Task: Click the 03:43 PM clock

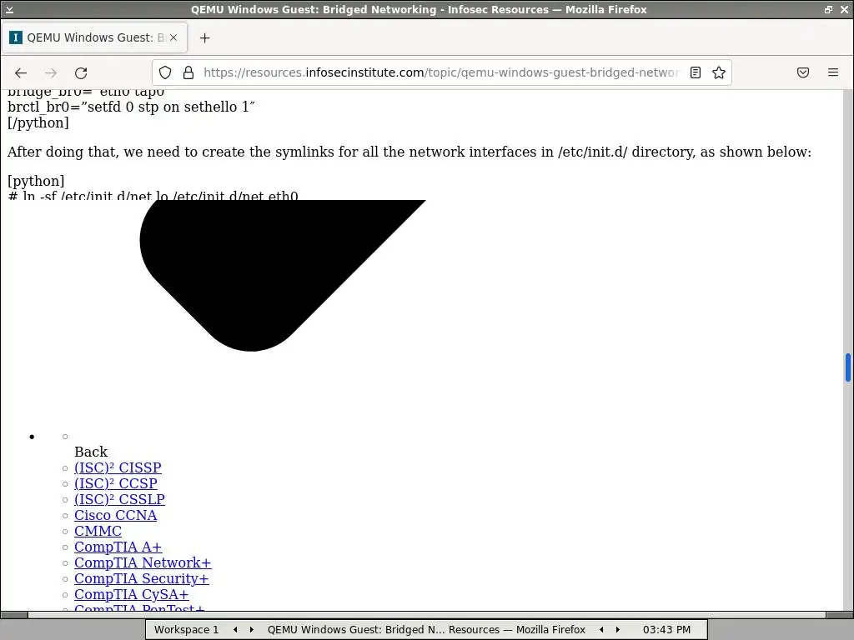Action: [666, 630]
